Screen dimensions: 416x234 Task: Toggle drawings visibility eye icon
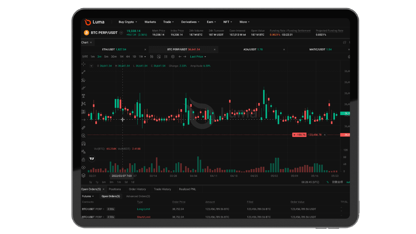coord(83,167)
